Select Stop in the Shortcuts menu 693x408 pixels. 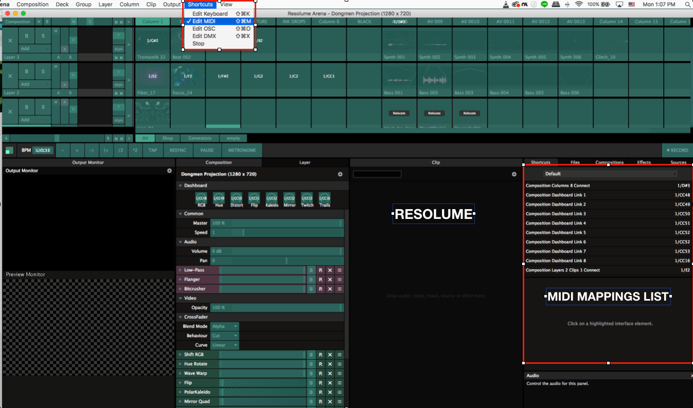(x=219, y=44)
